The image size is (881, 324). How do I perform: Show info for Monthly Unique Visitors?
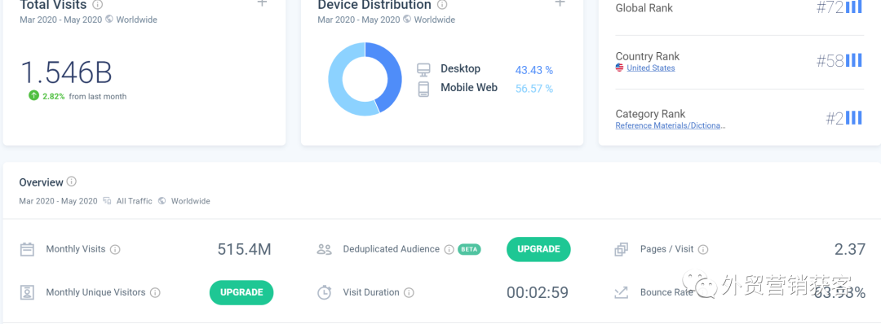click(155, 292)
